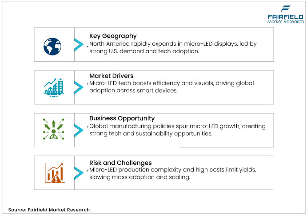Click the globe icon for Key Geography
Image resolution: width=307 pixels, height=215 pixels.
(x=53, y=45)
